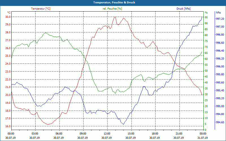Click the '997,20' pressure axis value
Image resolution: width=226 pixels, height=141 pixels.
point(220,19)
